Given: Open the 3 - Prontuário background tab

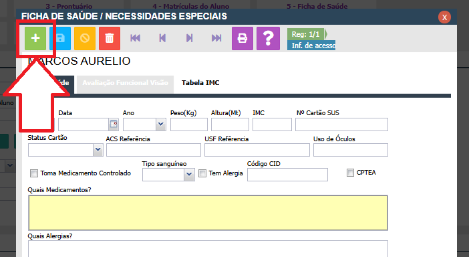Looking at the screenshot, I should pos(69,6).
